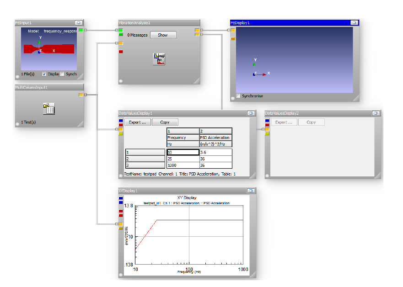
Task: Click the FEInput1 resize corner grip
Action: pos(81,76)
